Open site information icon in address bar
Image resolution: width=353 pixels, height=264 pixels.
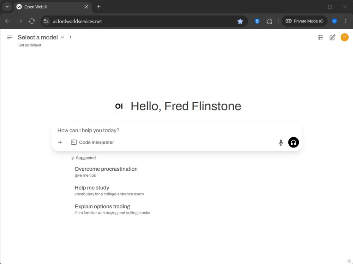point(46,21)
